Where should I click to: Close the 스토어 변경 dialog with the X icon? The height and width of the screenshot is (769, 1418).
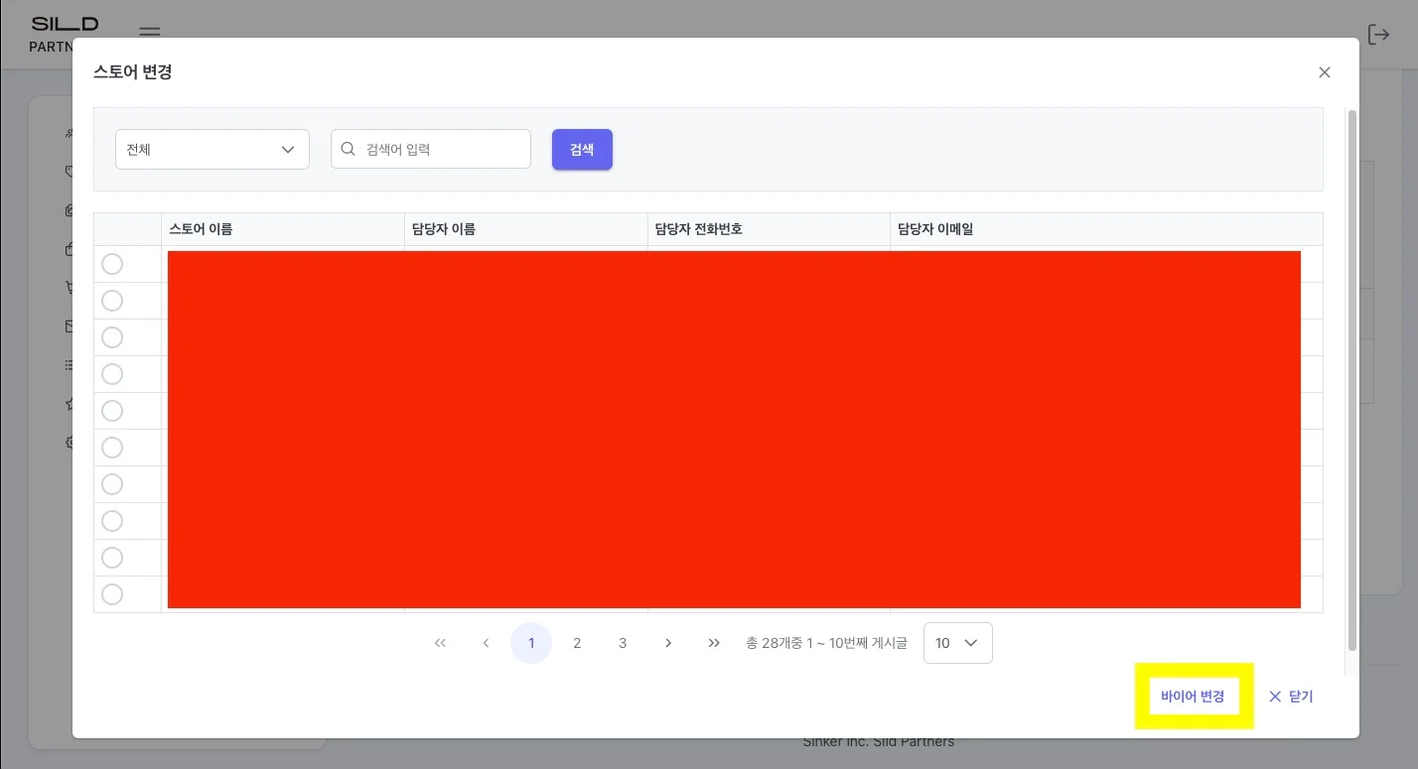tap(1324, 72)
